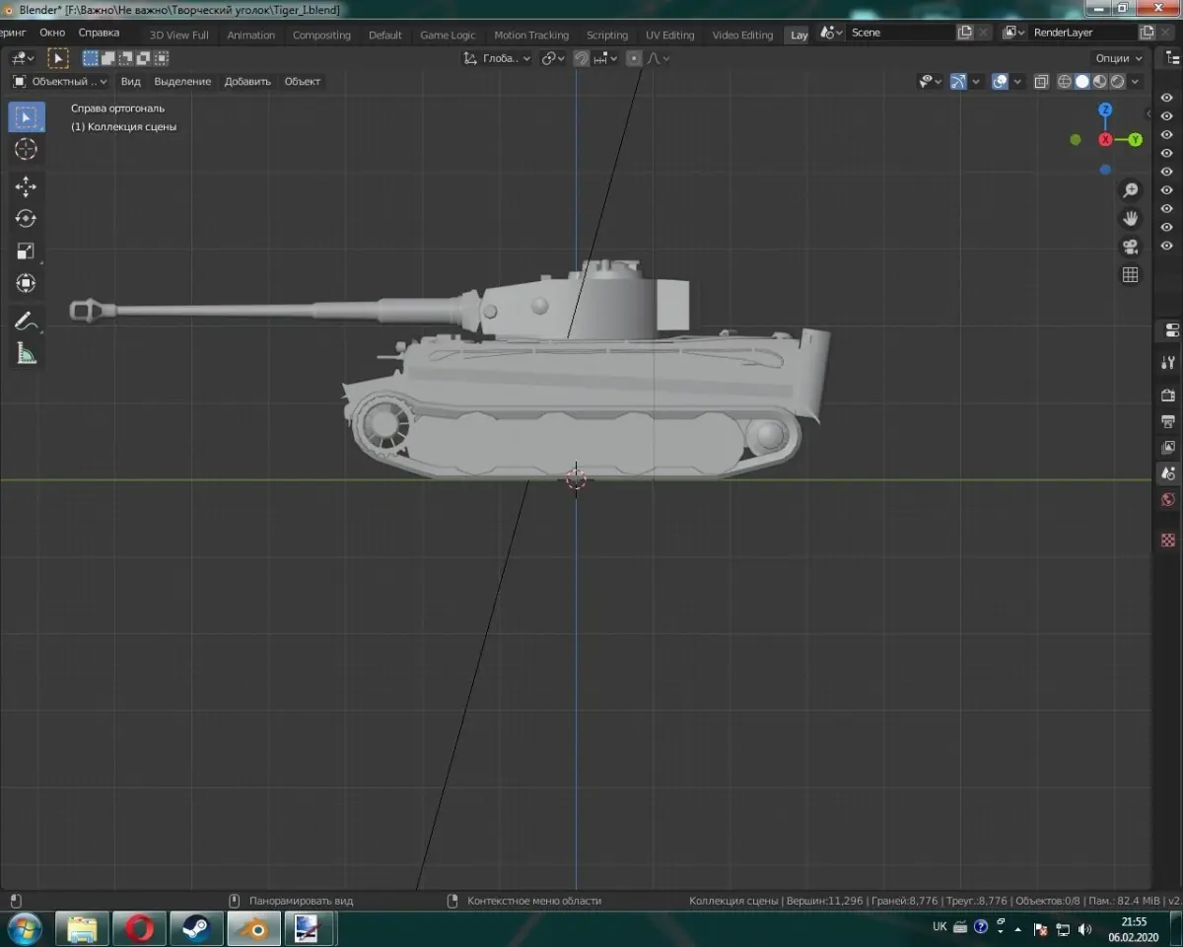The width and height of the screenshot is (1183, 947).
Task: Open the Добавить menu
Action: point(247,81)
